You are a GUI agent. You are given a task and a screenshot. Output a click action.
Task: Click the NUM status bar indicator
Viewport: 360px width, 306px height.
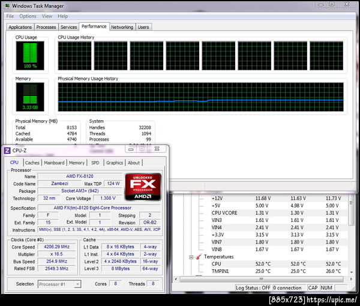click(x=326, y=288)
